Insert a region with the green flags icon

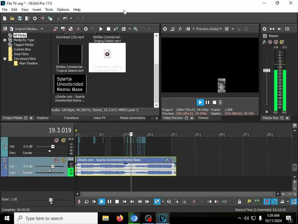coord(257,202)
